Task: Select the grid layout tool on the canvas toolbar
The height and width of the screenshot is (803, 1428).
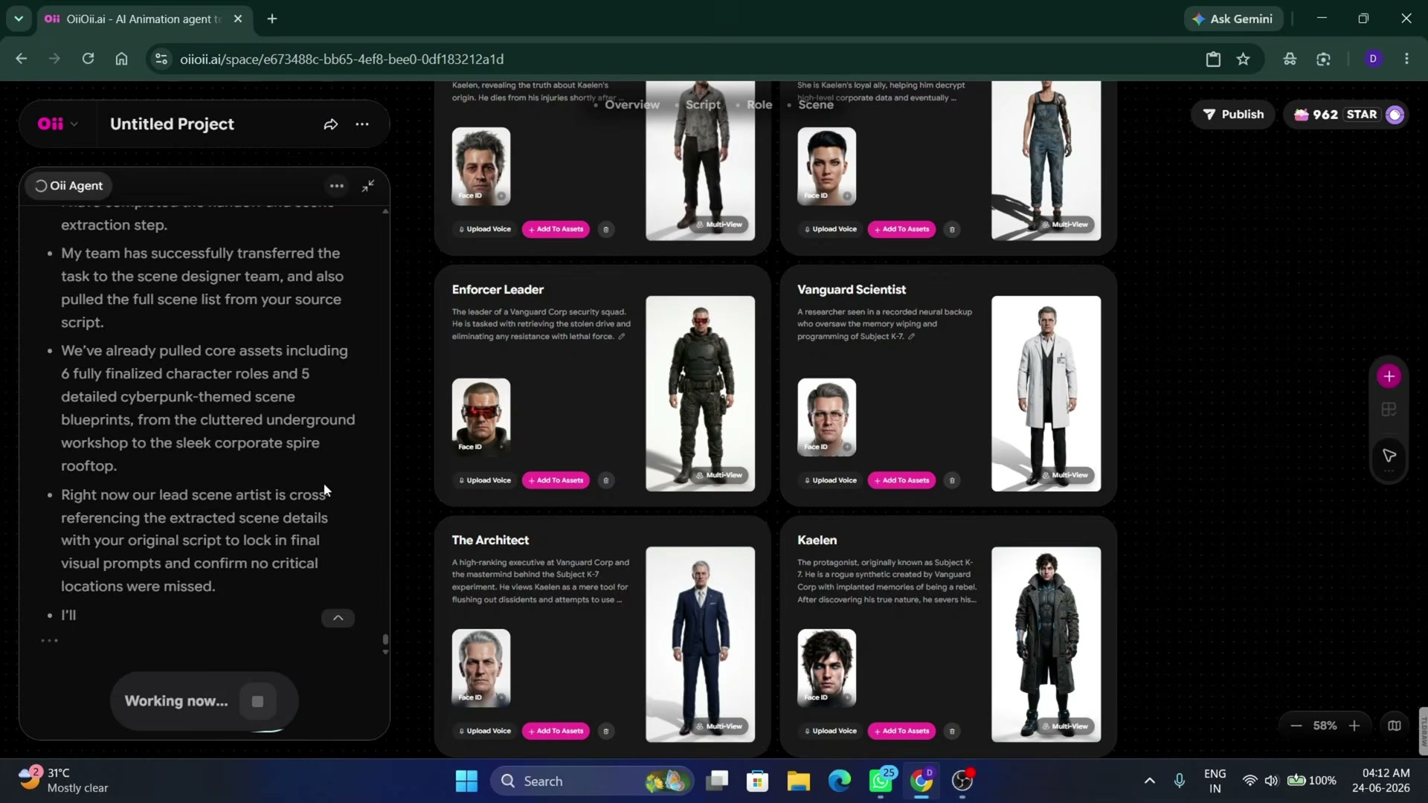Action: (1389, 410)
